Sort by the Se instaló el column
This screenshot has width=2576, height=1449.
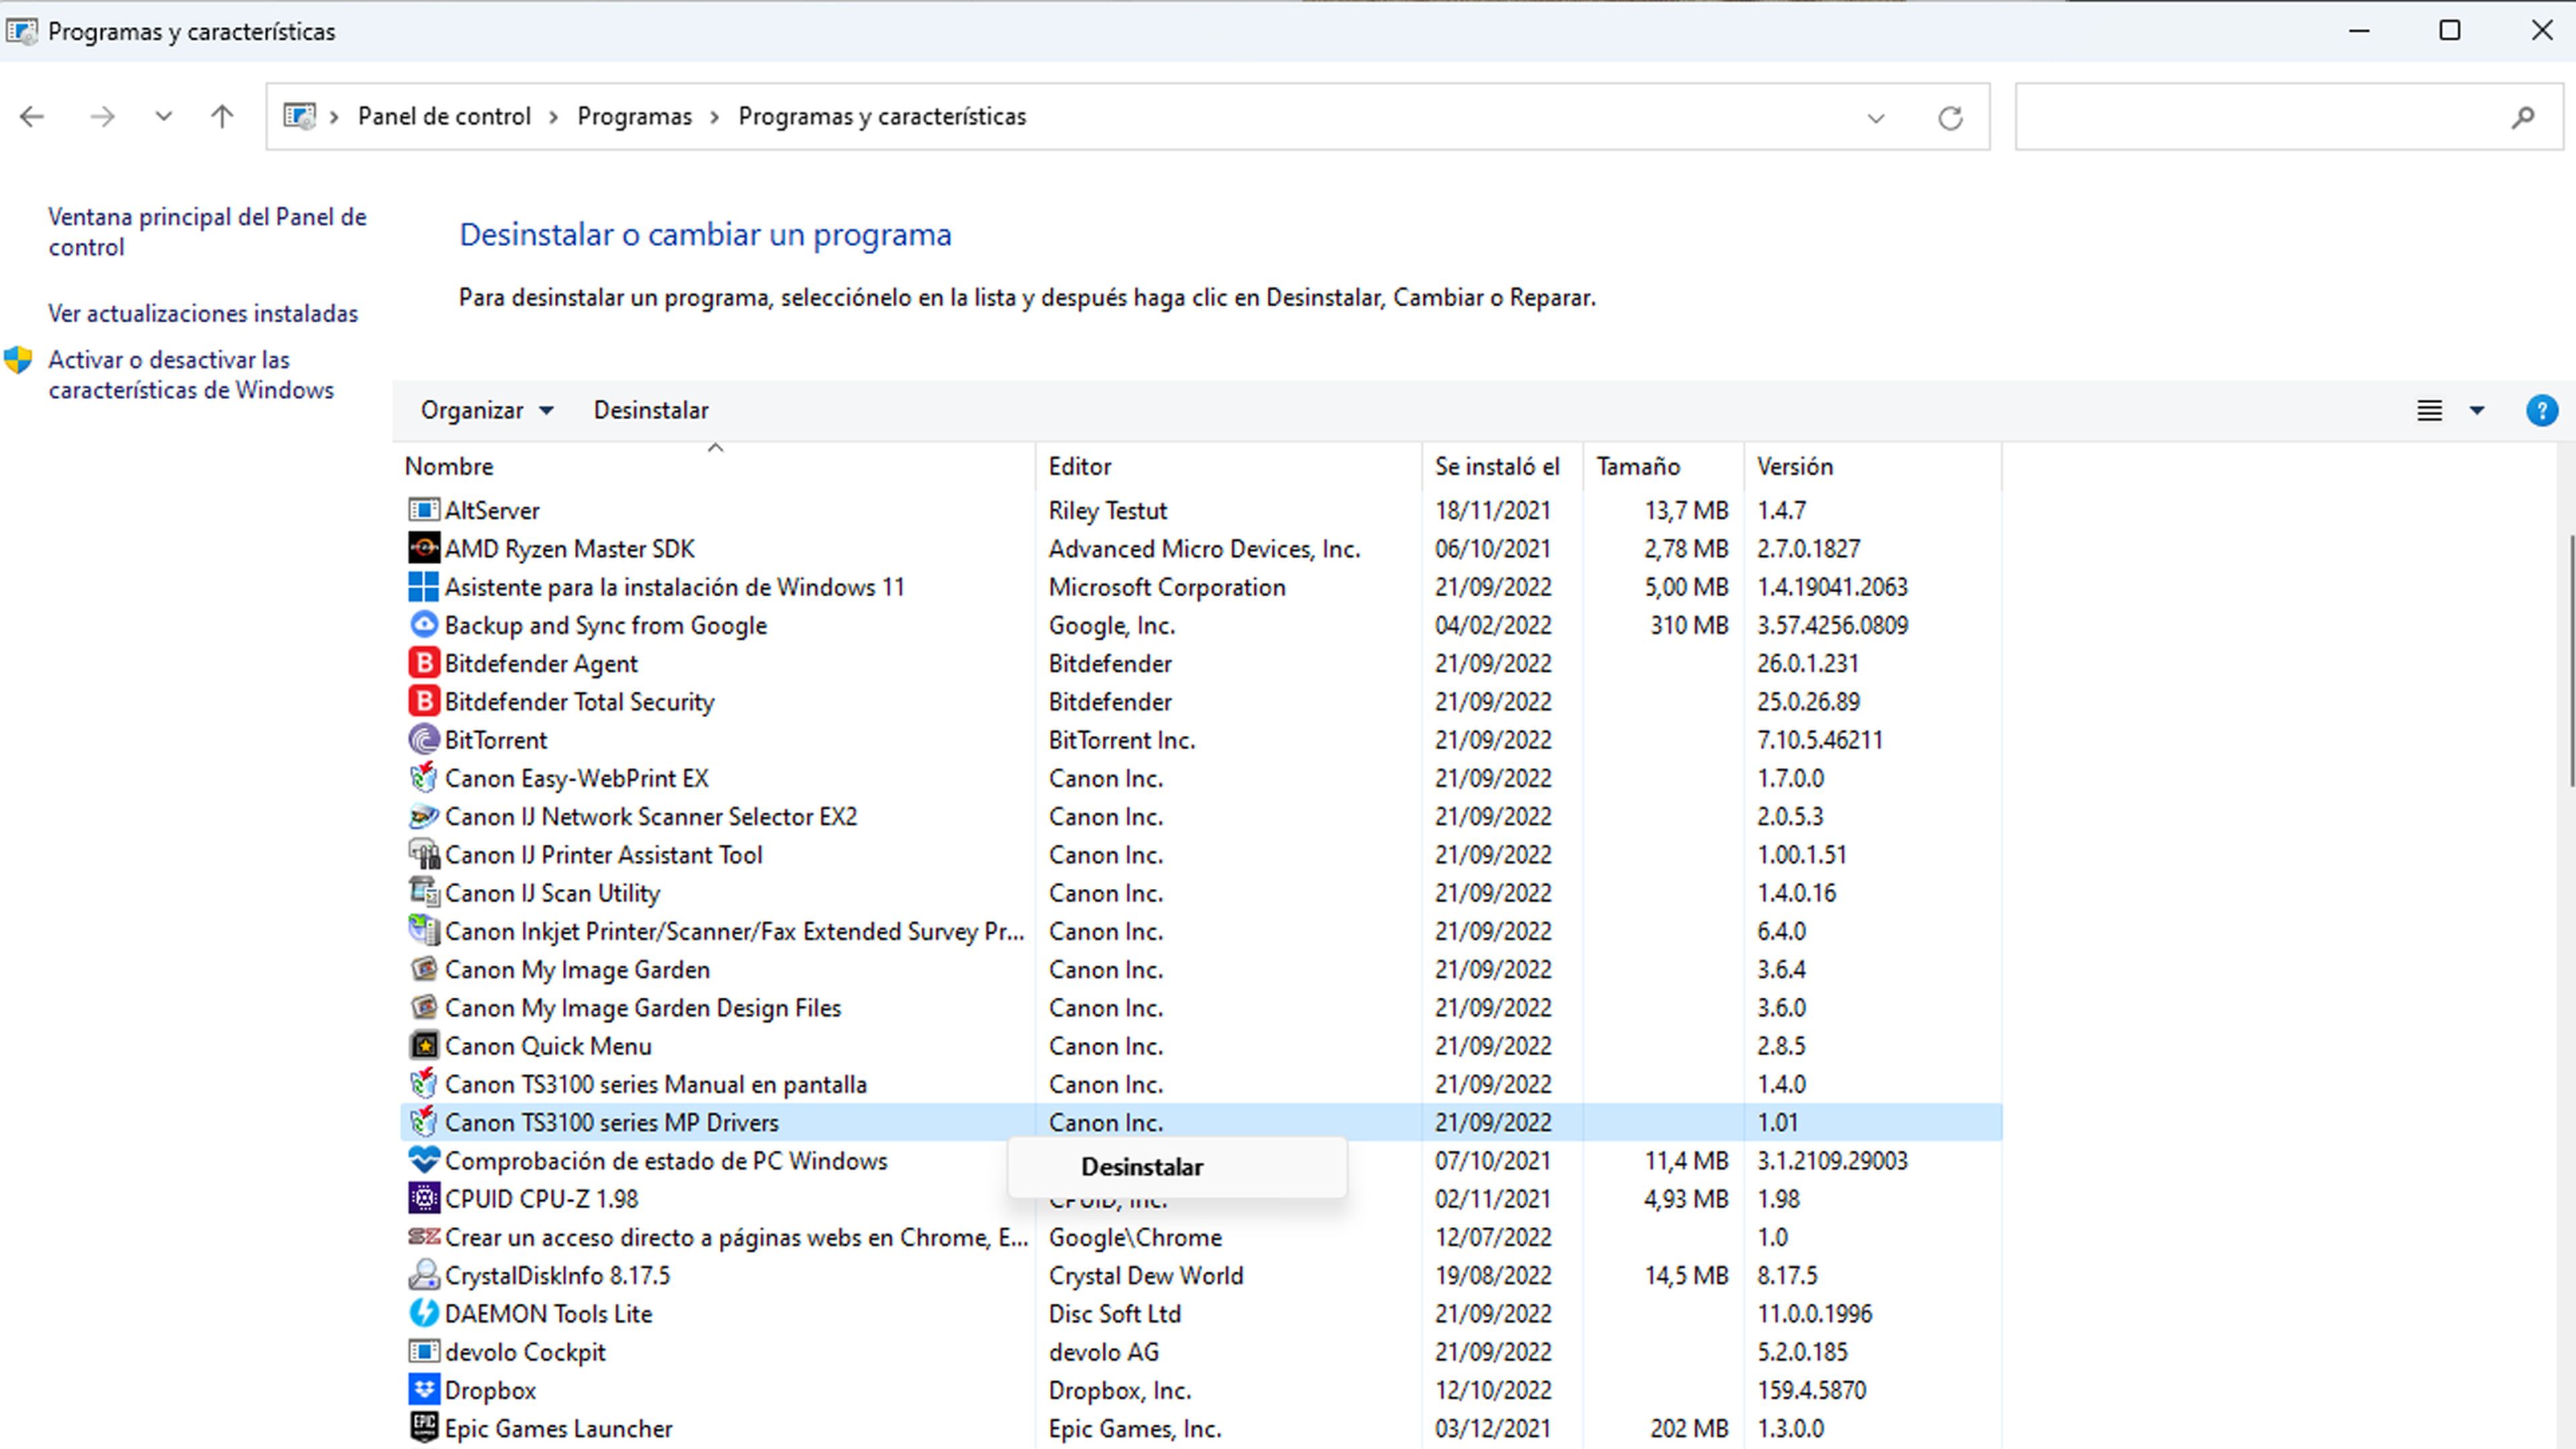(x=1502, y=466)
